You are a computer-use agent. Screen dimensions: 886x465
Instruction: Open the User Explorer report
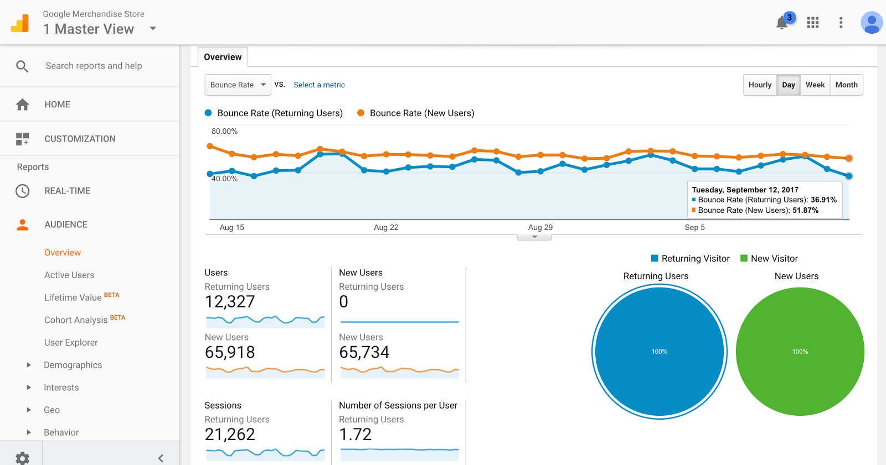(x=71, y=343)
